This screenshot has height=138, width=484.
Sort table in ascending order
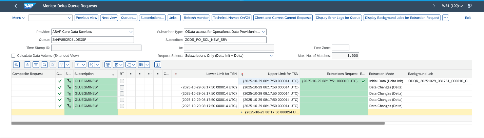[x=27, y=64]
